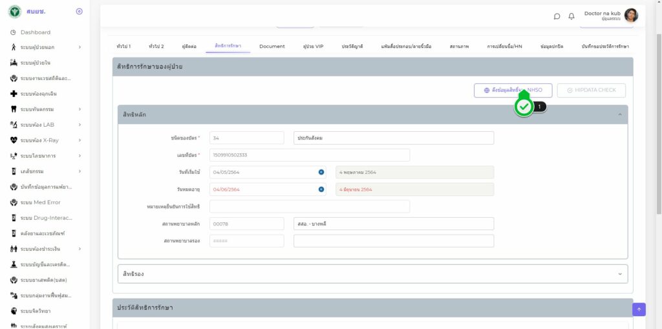Collapse the สิทธิหลัก section
The image size is (662, 329).
click(620, 114)
